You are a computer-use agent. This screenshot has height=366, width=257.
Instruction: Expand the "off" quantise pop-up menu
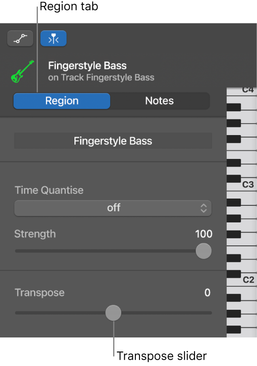pos(113,208)
